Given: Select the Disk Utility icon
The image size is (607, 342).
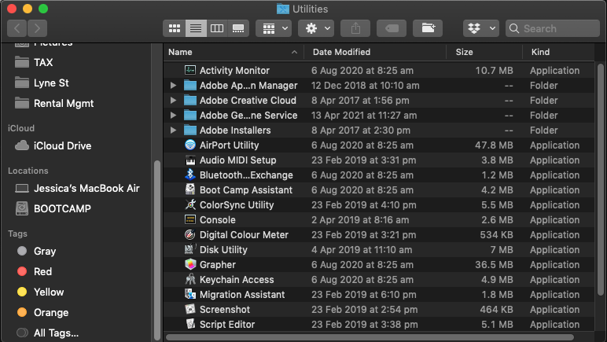Looking at the screenshot, I should pyautogui.click(x=190, y=249).
